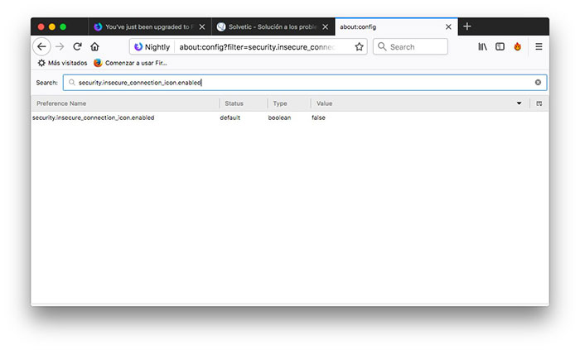The width and height of the screenshot is (580, 350).
Task: Click the orange flame extension icon
Action: tap(518, 46)
